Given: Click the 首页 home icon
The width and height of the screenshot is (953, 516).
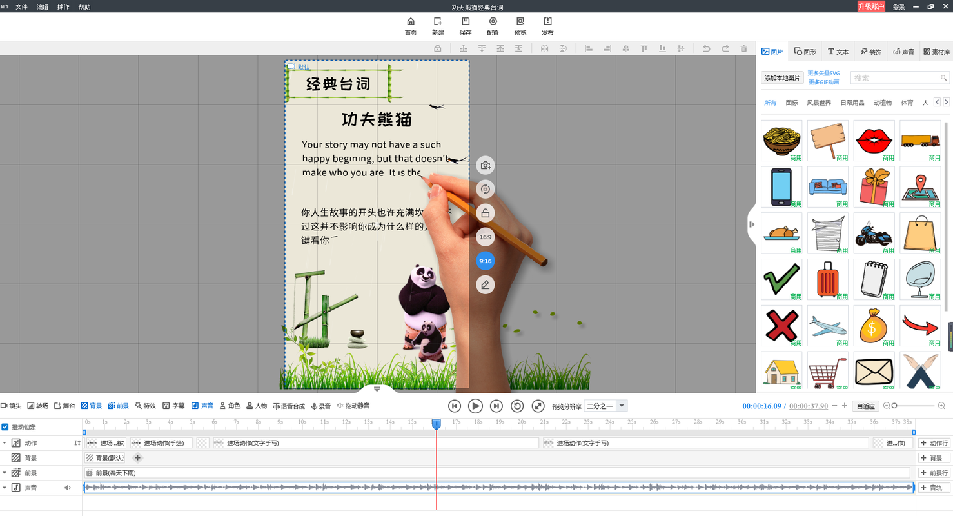Looking at the screenshot, I should (411, 21).
